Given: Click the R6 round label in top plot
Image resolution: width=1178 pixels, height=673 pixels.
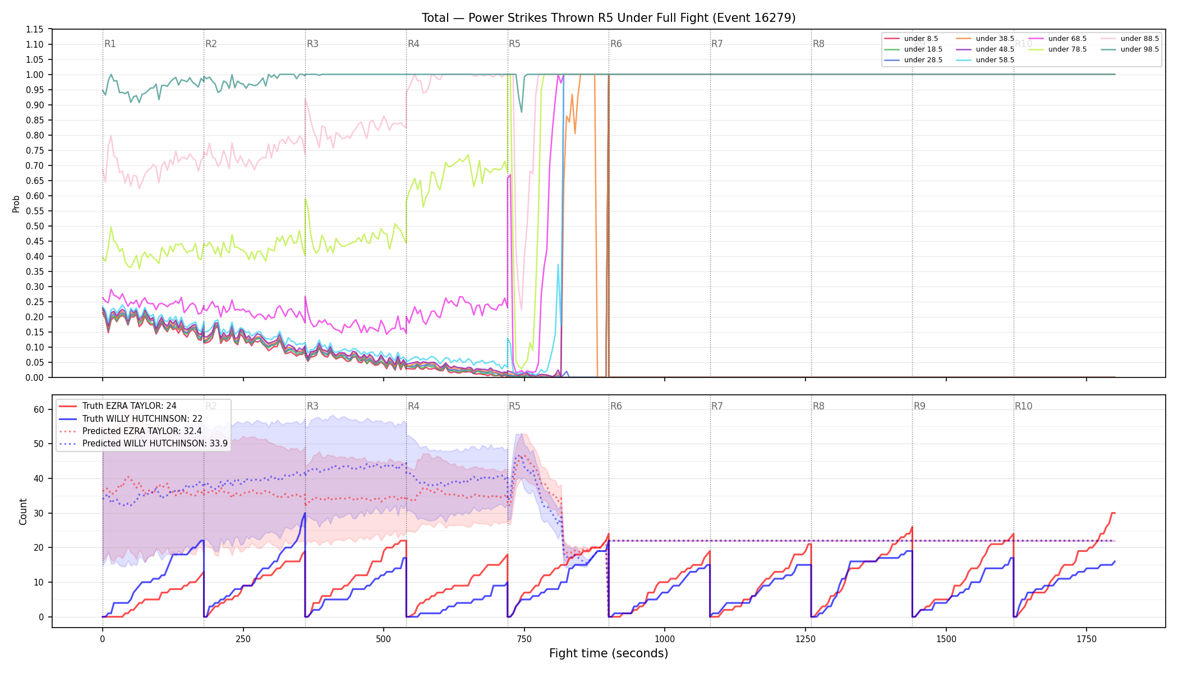Looking at the screenshot, I should [616, 44].
